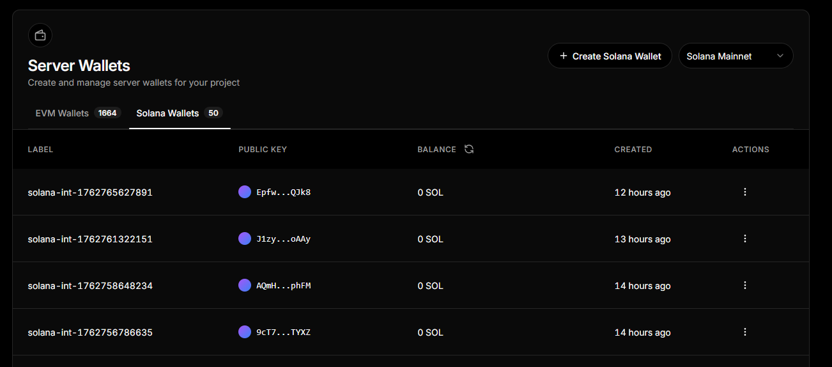Open actions menu for solana-int-1762758648234
The height and width of the screenshot is (367, 832).
click(744, 285)
